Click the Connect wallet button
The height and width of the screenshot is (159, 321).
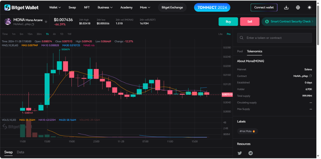[264, 8]
